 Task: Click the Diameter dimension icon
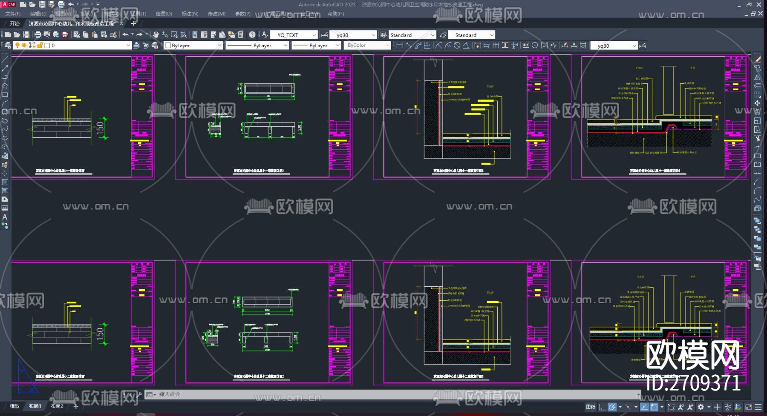457,45
